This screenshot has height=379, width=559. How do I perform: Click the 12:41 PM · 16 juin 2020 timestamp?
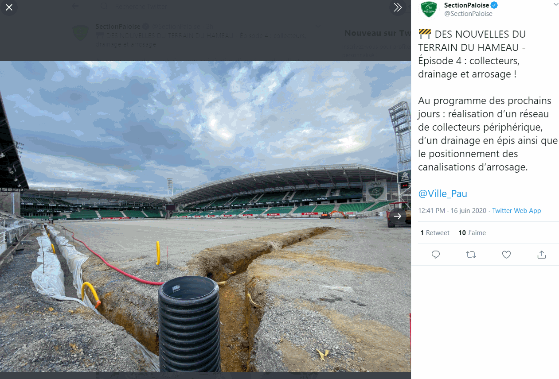coord(452,211)
